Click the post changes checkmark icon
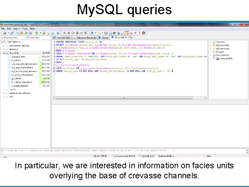Image resolution: width=249 pixels, height=187 pixels. coord(81,33)
